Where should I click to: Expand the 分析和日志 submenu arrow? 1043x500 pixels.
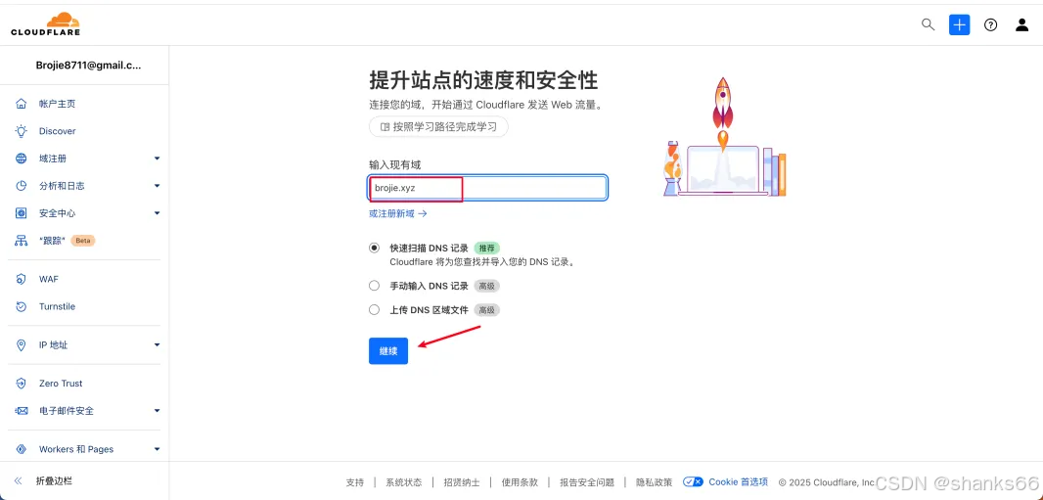tap(157, 186)
